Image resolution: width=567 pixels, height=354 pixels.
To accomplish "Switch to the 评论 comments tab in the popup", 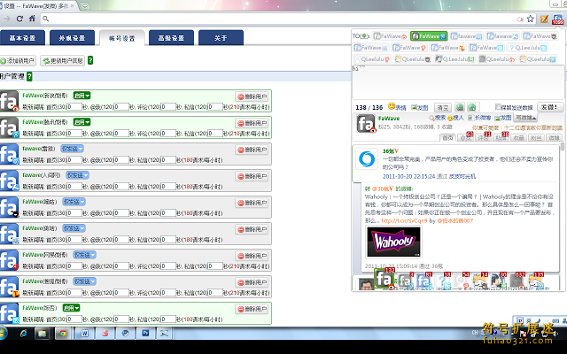I will pos(483,138).
